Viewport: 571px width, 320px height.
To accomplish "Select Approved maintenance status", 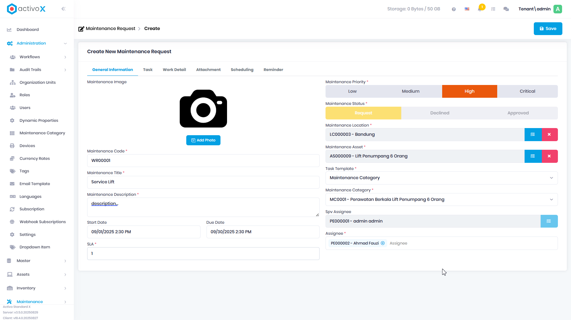I will pyautogui.click(x=518, y=113).
